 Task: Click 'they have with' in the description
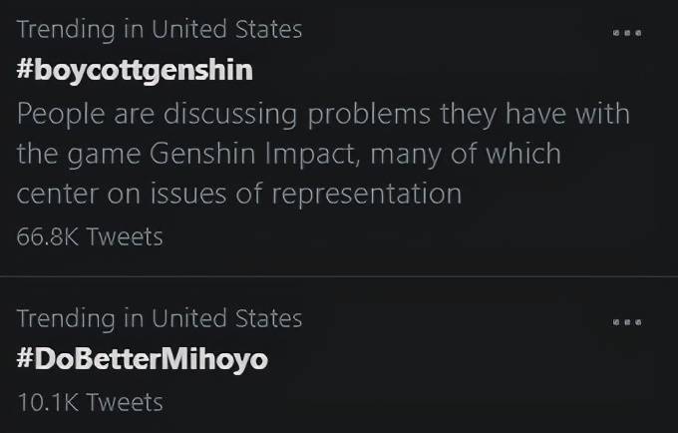pyautogui.click(x=534, y=114)
